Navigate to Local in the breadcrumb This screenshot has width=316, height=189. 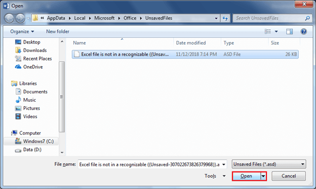(80, 18)
